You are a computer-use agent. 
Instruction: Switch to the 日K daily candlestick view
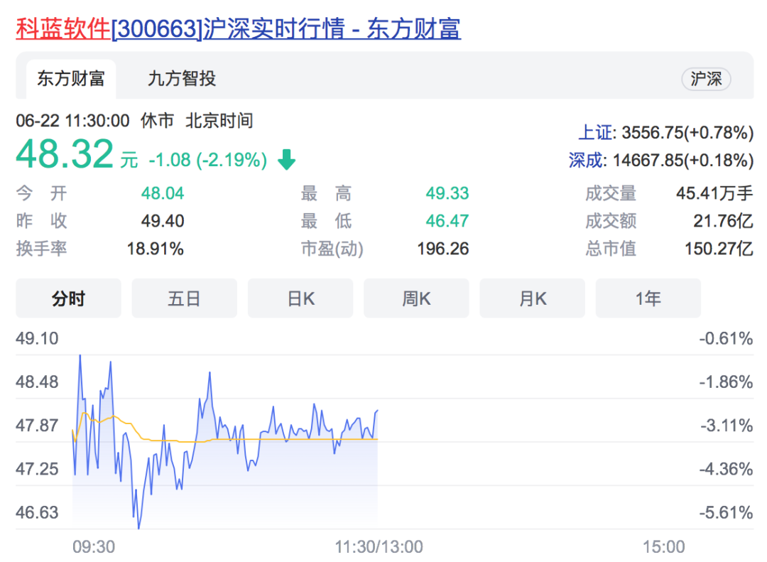coord(300,298)
